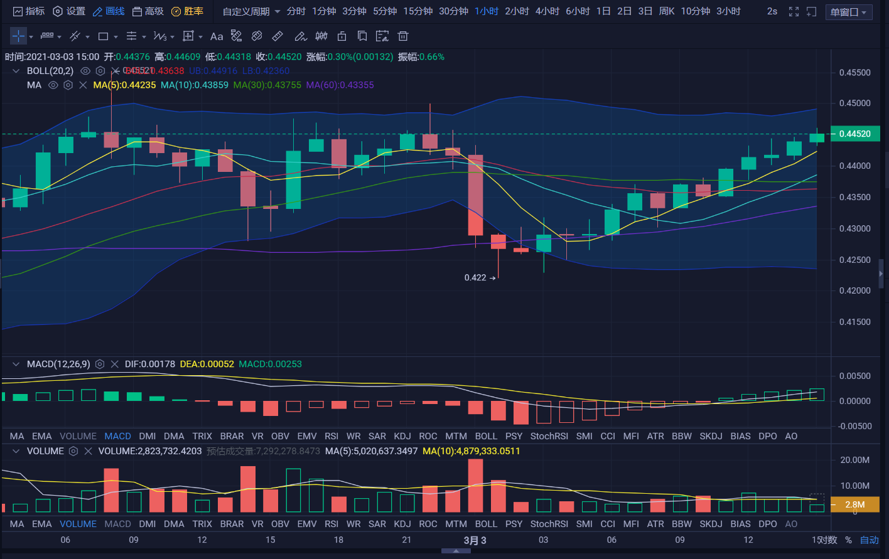Collapse the MACD indicator panel chevron
889x559 pixels.
[x=16, y=364]
